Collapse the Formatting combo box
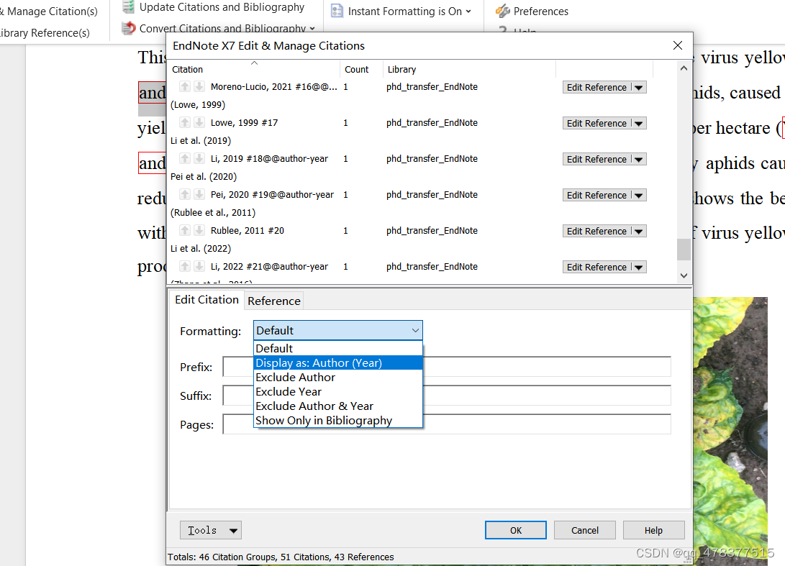The image size is (785, 566). (x=415, y=330)
